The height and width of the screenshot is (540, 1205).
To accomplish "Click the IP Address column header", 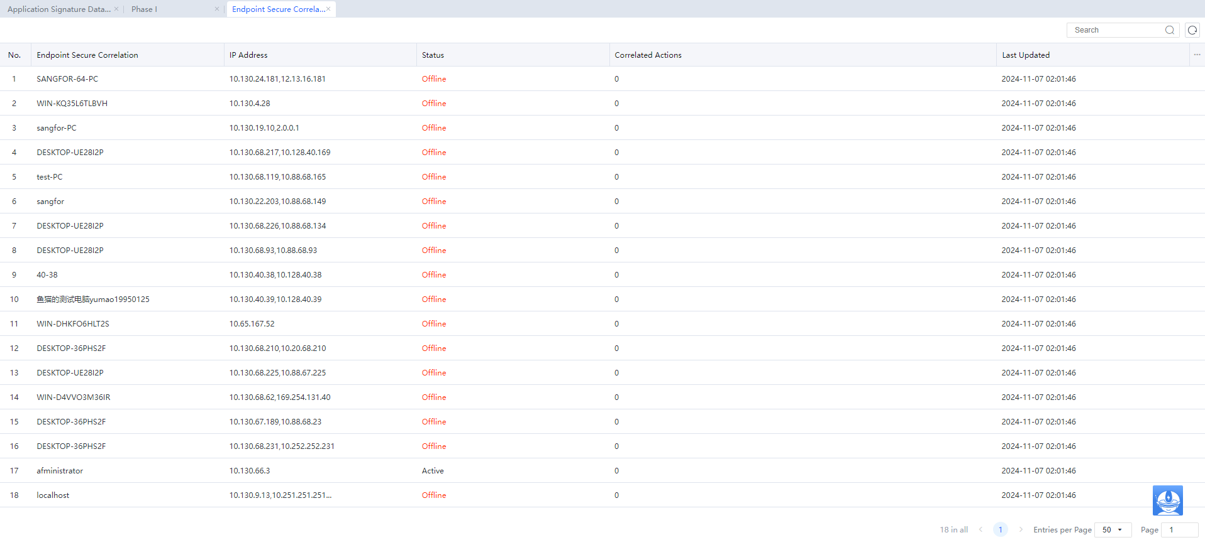I will point(248,55).
